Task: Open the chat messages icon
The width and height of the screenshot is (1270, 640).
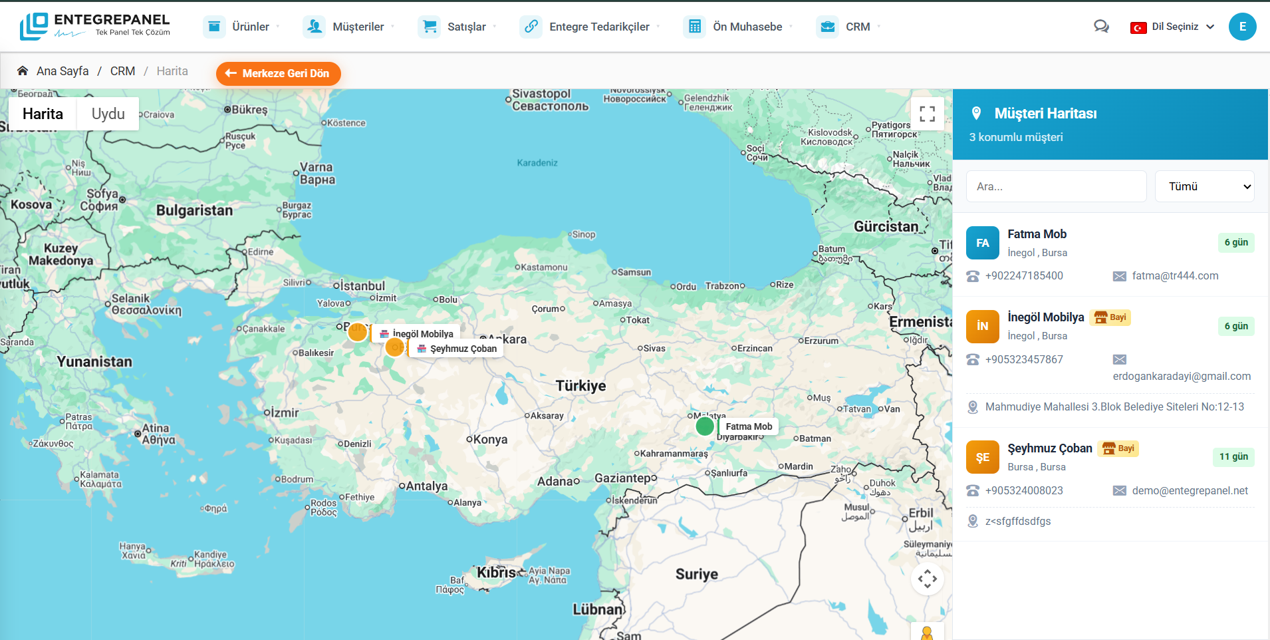Action: 1102,27
